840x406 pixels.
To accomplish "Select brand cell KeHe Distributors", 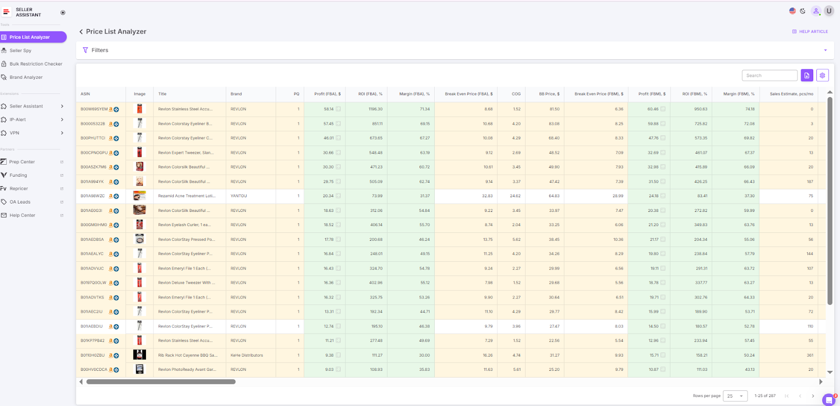I will click(247, 355).
